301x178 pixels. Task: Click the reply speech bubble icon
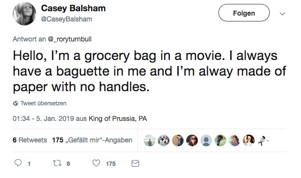[18, 163]
